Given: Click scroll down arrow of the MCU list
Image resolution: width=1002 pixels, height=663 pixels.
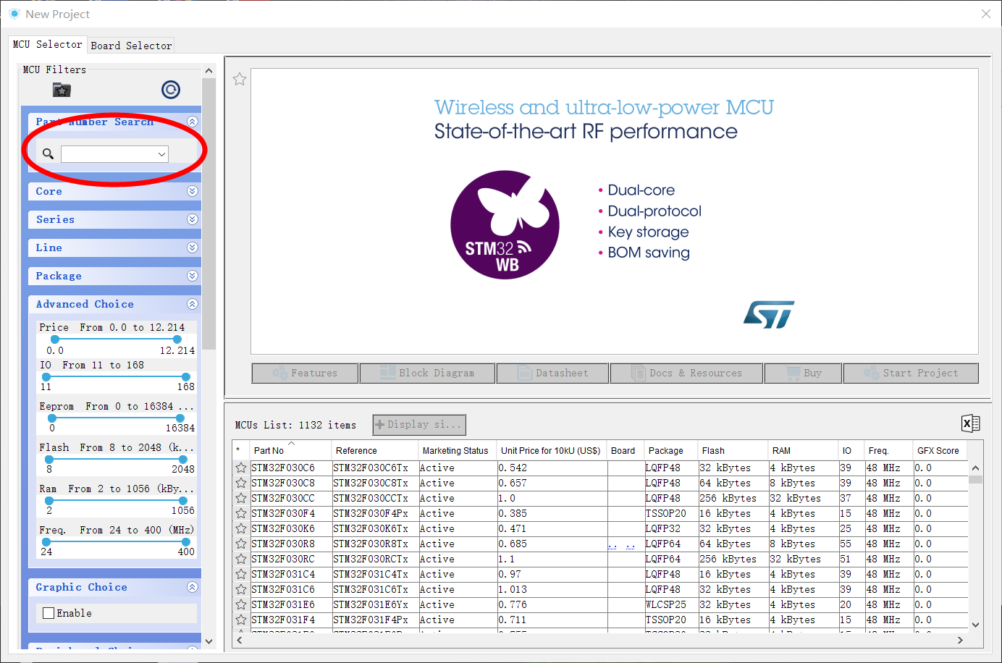Looking at the screenshot, I should [975, 625].
